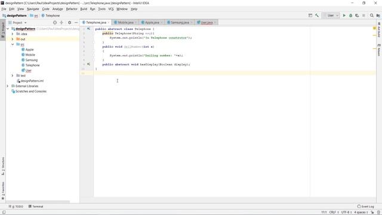
Task: Click the layout window icon left of hammer
Action: click(310, 16)
